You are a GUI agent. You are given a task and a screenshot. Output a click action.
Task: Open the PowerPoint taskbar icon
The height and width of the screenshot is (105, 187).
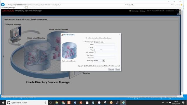(x=81, y=103)
